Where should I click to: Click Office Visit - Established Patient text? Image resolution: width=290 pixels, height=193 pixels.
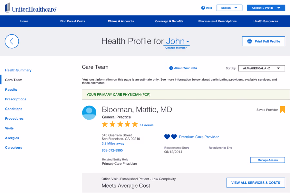click(139, 179)
